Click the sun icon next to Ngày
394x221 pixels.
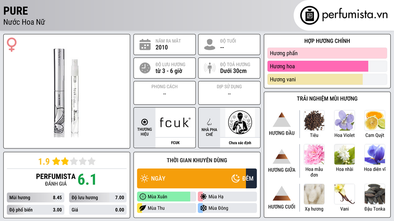[144, 178]
